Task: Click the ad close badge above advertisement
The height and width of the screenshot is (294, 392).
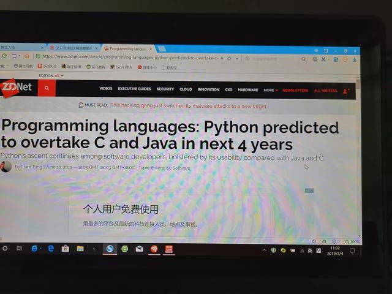Action: tap(309, 190)
